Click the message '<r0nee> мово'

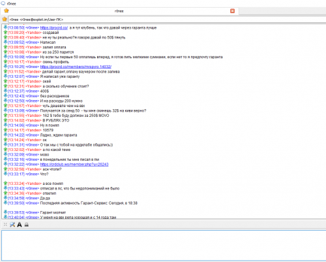(37, 154)
